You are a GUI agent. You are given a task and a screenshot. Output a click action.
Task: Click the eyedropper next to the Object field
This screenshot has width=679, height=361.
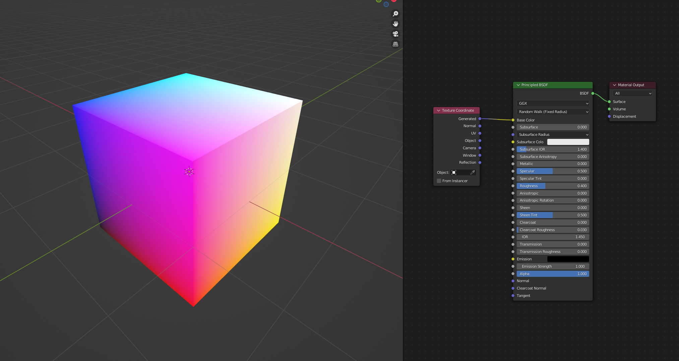[x=473, y=172]
